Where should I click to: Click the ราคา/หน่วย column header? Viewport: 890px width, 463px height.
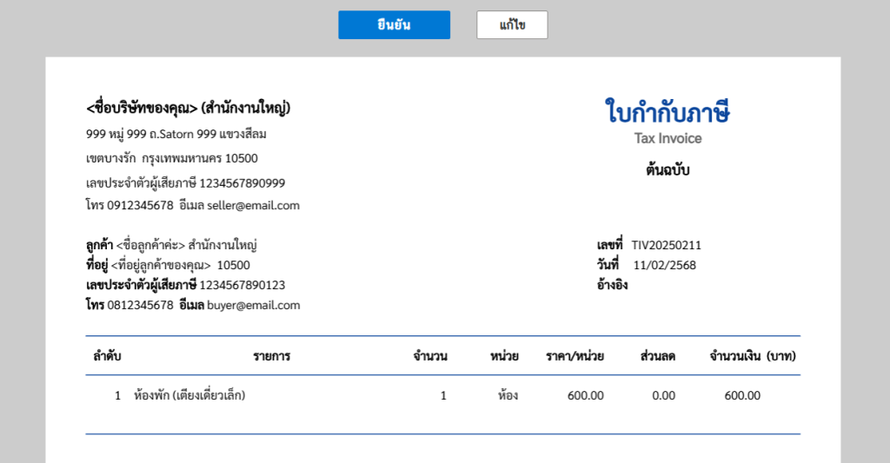pos(575,356)
